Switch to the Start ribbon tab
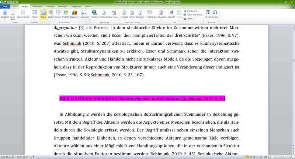The image size is (295, 159). 15,7
